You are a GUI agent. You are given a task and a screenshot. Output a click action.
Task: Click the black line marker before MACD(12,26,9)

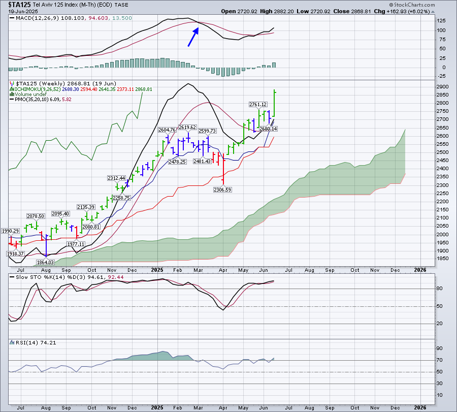click(x=12, y=18)
